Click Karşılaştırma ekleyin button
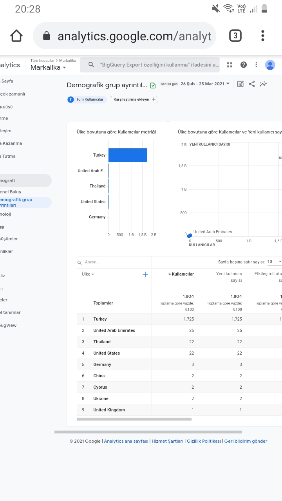Image resolution: width=282 pixels, height=501 pixels. 134,99
